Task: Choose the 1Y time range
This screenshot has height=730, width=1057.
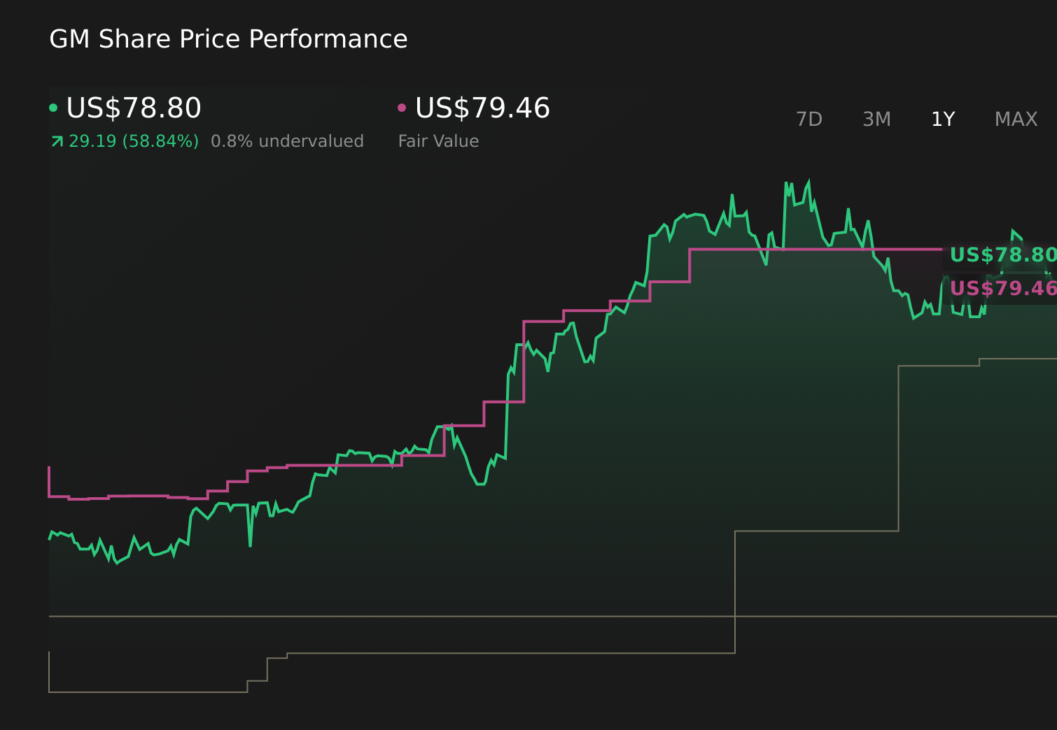Action: click(x=943, y=120)
